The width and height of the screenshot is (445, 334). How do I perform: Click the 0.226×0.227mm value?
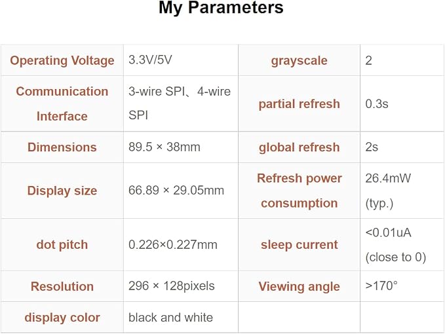click(173, 245)
